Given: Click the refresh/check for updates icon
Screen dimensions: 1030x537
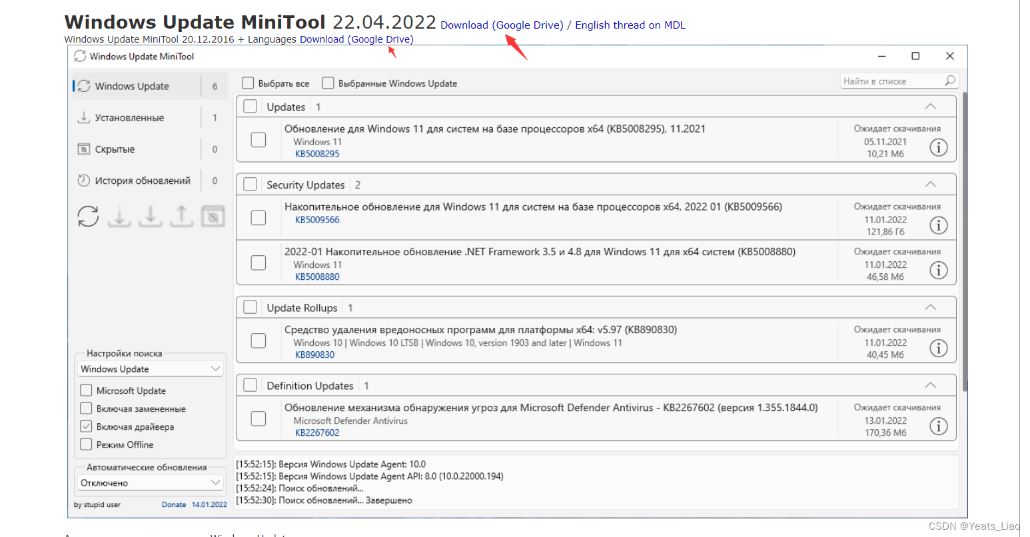Looking at the screenshot, I should point(88,216).
